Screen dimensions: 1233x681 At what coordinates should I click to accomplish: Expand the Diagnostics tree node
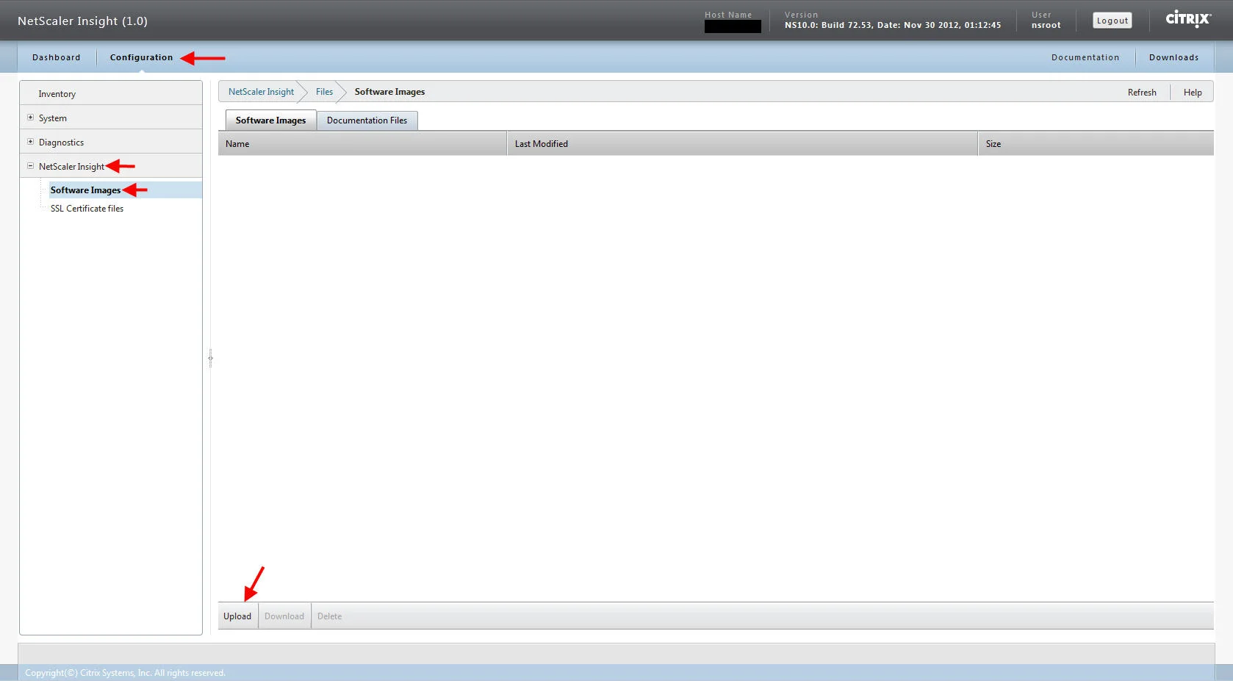click(30, 142)
